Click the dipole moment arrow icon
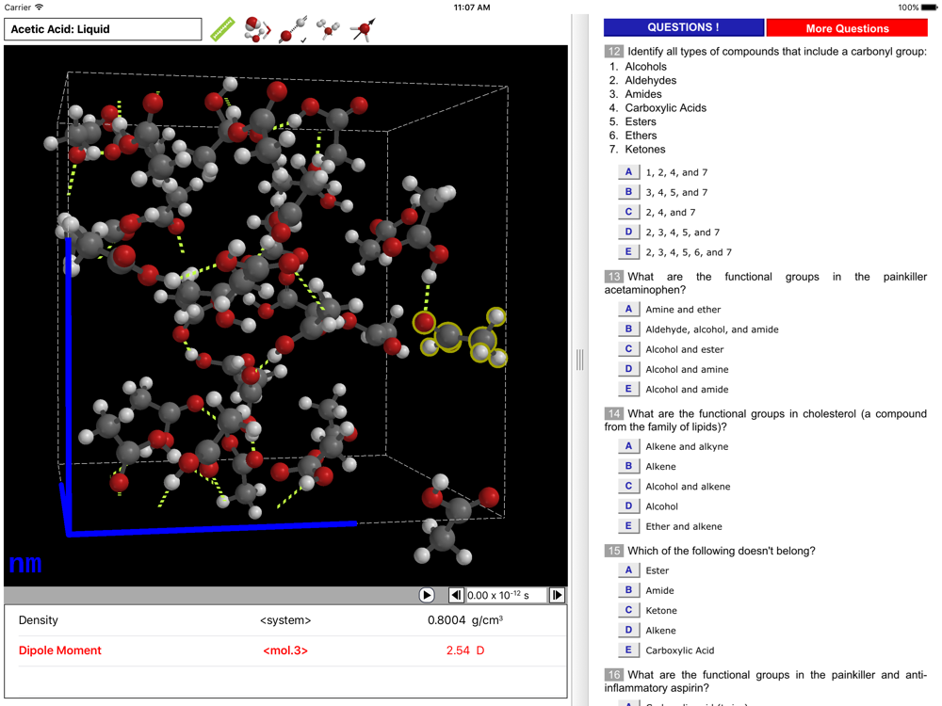 [363, 29]
